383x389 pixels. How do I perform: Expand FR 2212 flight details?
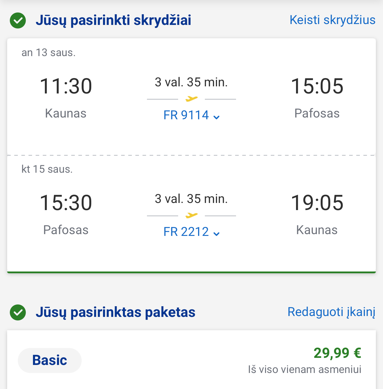(x=191, y=232)
